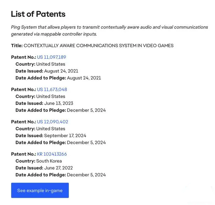This screenshot has width=215, height=205.
Task: Click the bold Title: label
Action: [17, 46]
